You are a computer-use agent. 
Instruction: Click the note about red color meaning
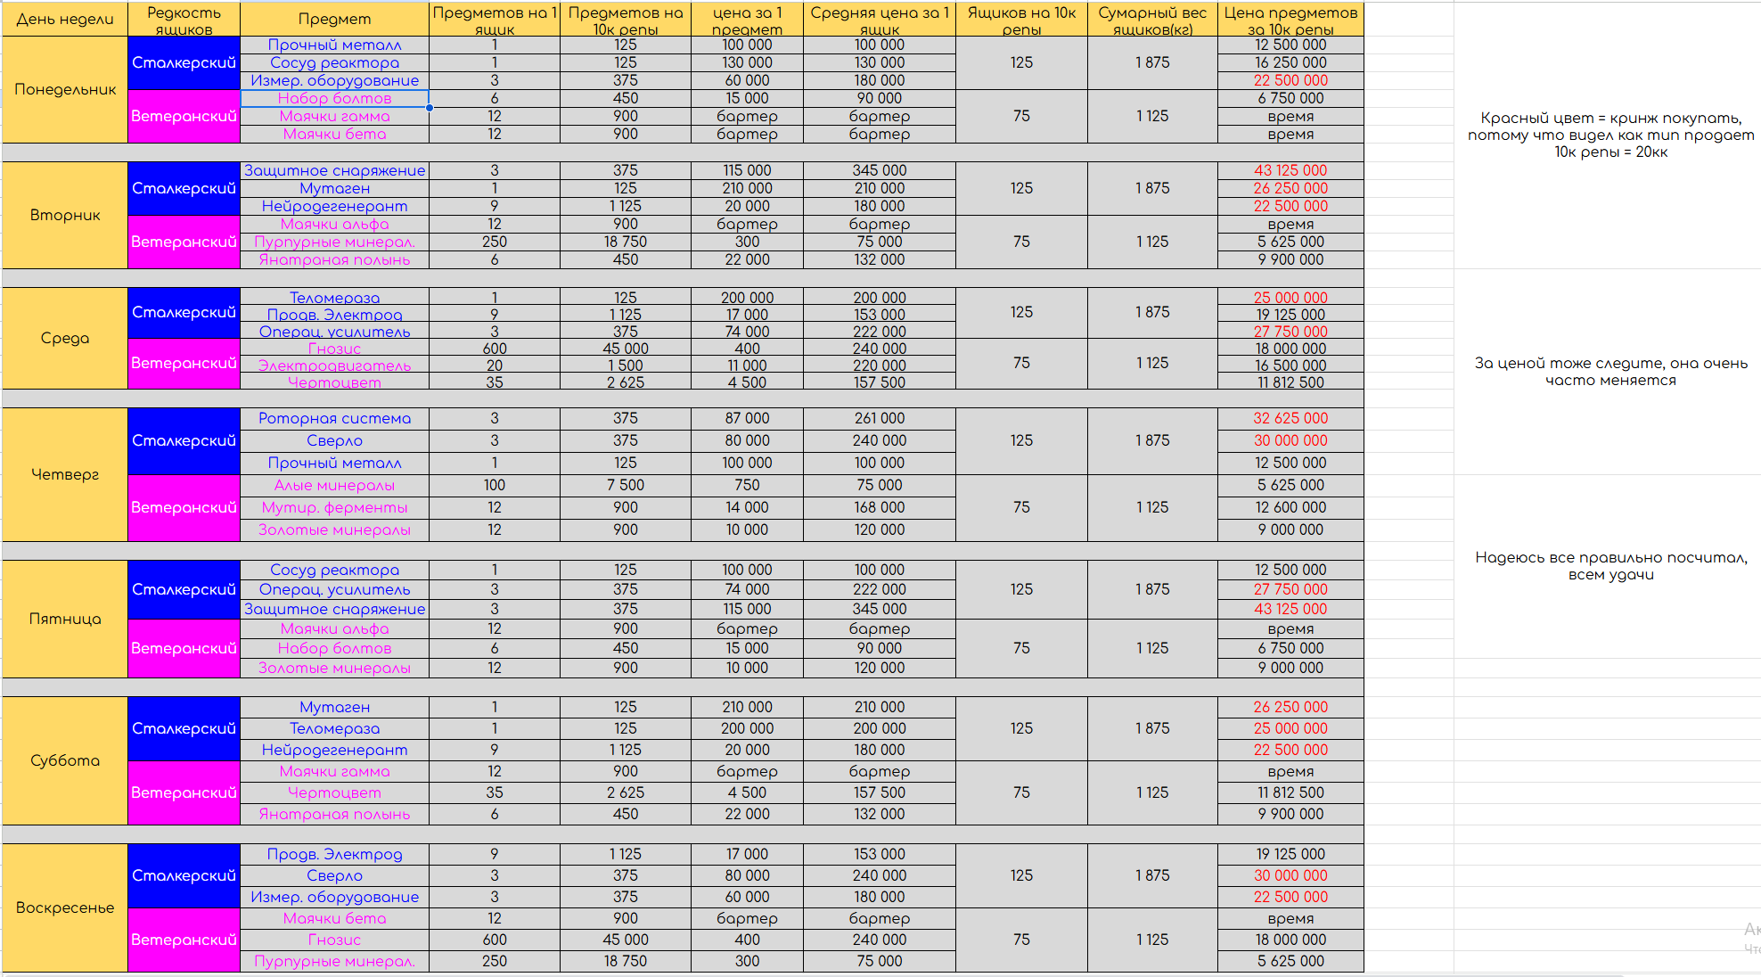pyautogui.click(x=1609, y=135)
